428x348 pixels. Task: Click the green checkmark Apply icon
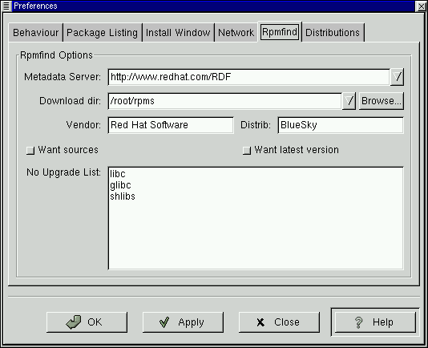pos(164,322)
